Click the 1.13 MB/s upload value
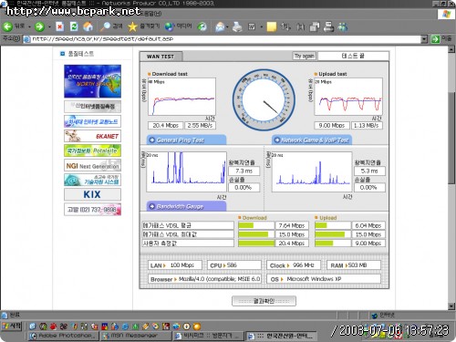 [x=366, y=126]
